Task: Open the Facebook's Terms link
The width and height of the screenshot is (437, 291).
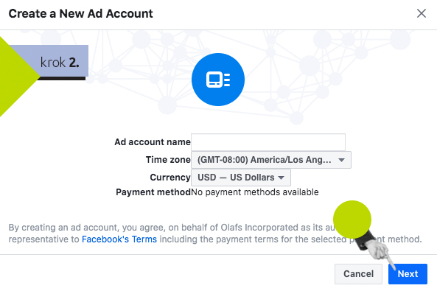Action: [x=119, y=239]
